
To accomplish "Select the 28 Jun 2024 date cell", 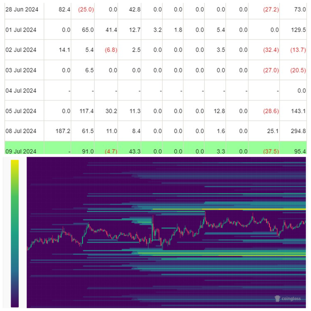I will [24, 9].
